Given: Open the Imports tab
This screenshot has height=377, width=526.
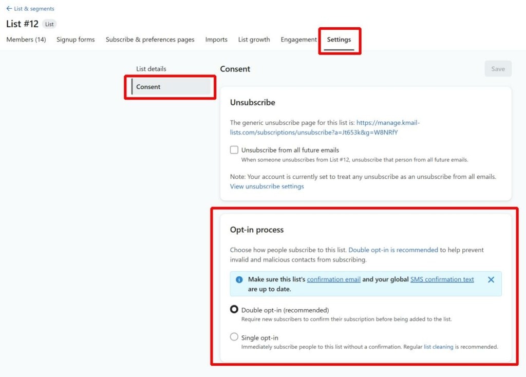Looking at the screenshot, I should [216, 39].
